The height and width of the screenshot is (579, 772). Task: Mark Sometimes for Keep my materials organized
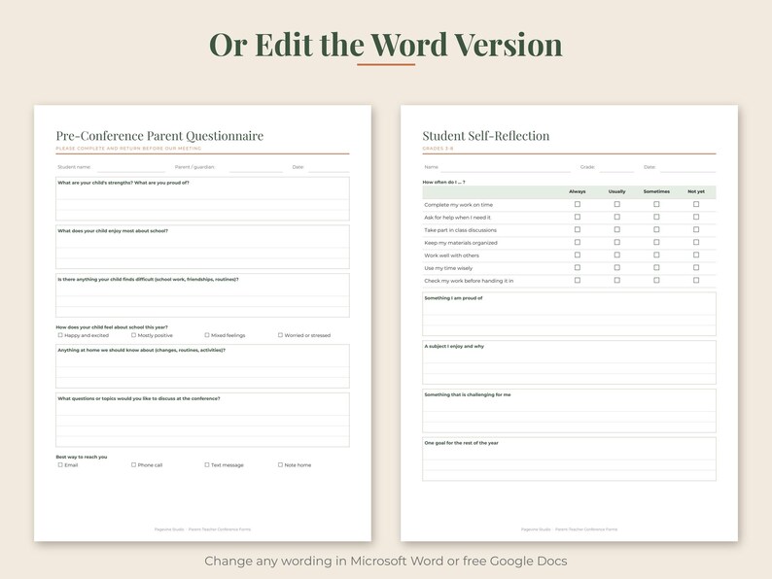(656, 243)
